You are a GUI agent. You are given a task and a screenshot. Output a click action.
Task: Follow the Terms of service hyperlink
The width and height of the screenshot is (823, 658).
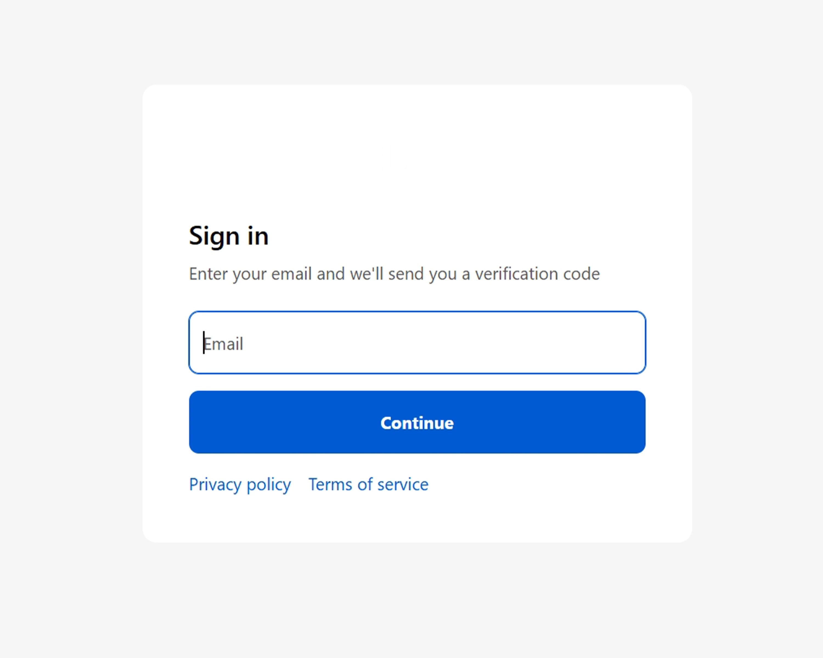(368, 484)
